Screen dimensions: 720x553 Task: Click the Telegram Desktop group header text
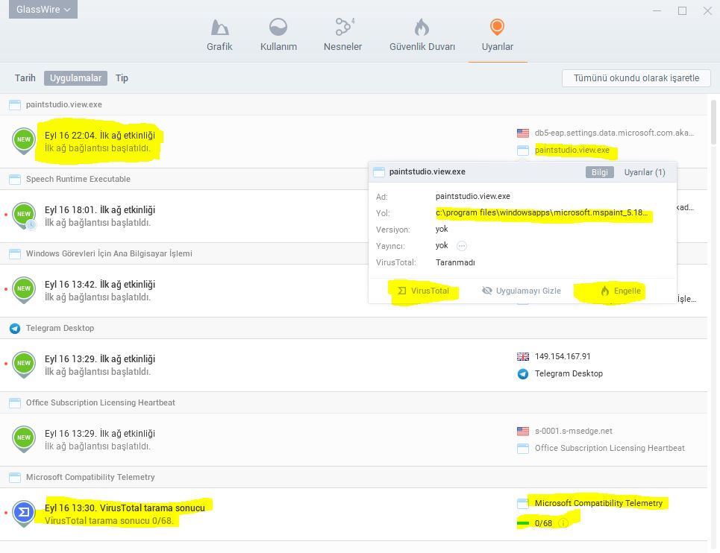tap(60, 329)
